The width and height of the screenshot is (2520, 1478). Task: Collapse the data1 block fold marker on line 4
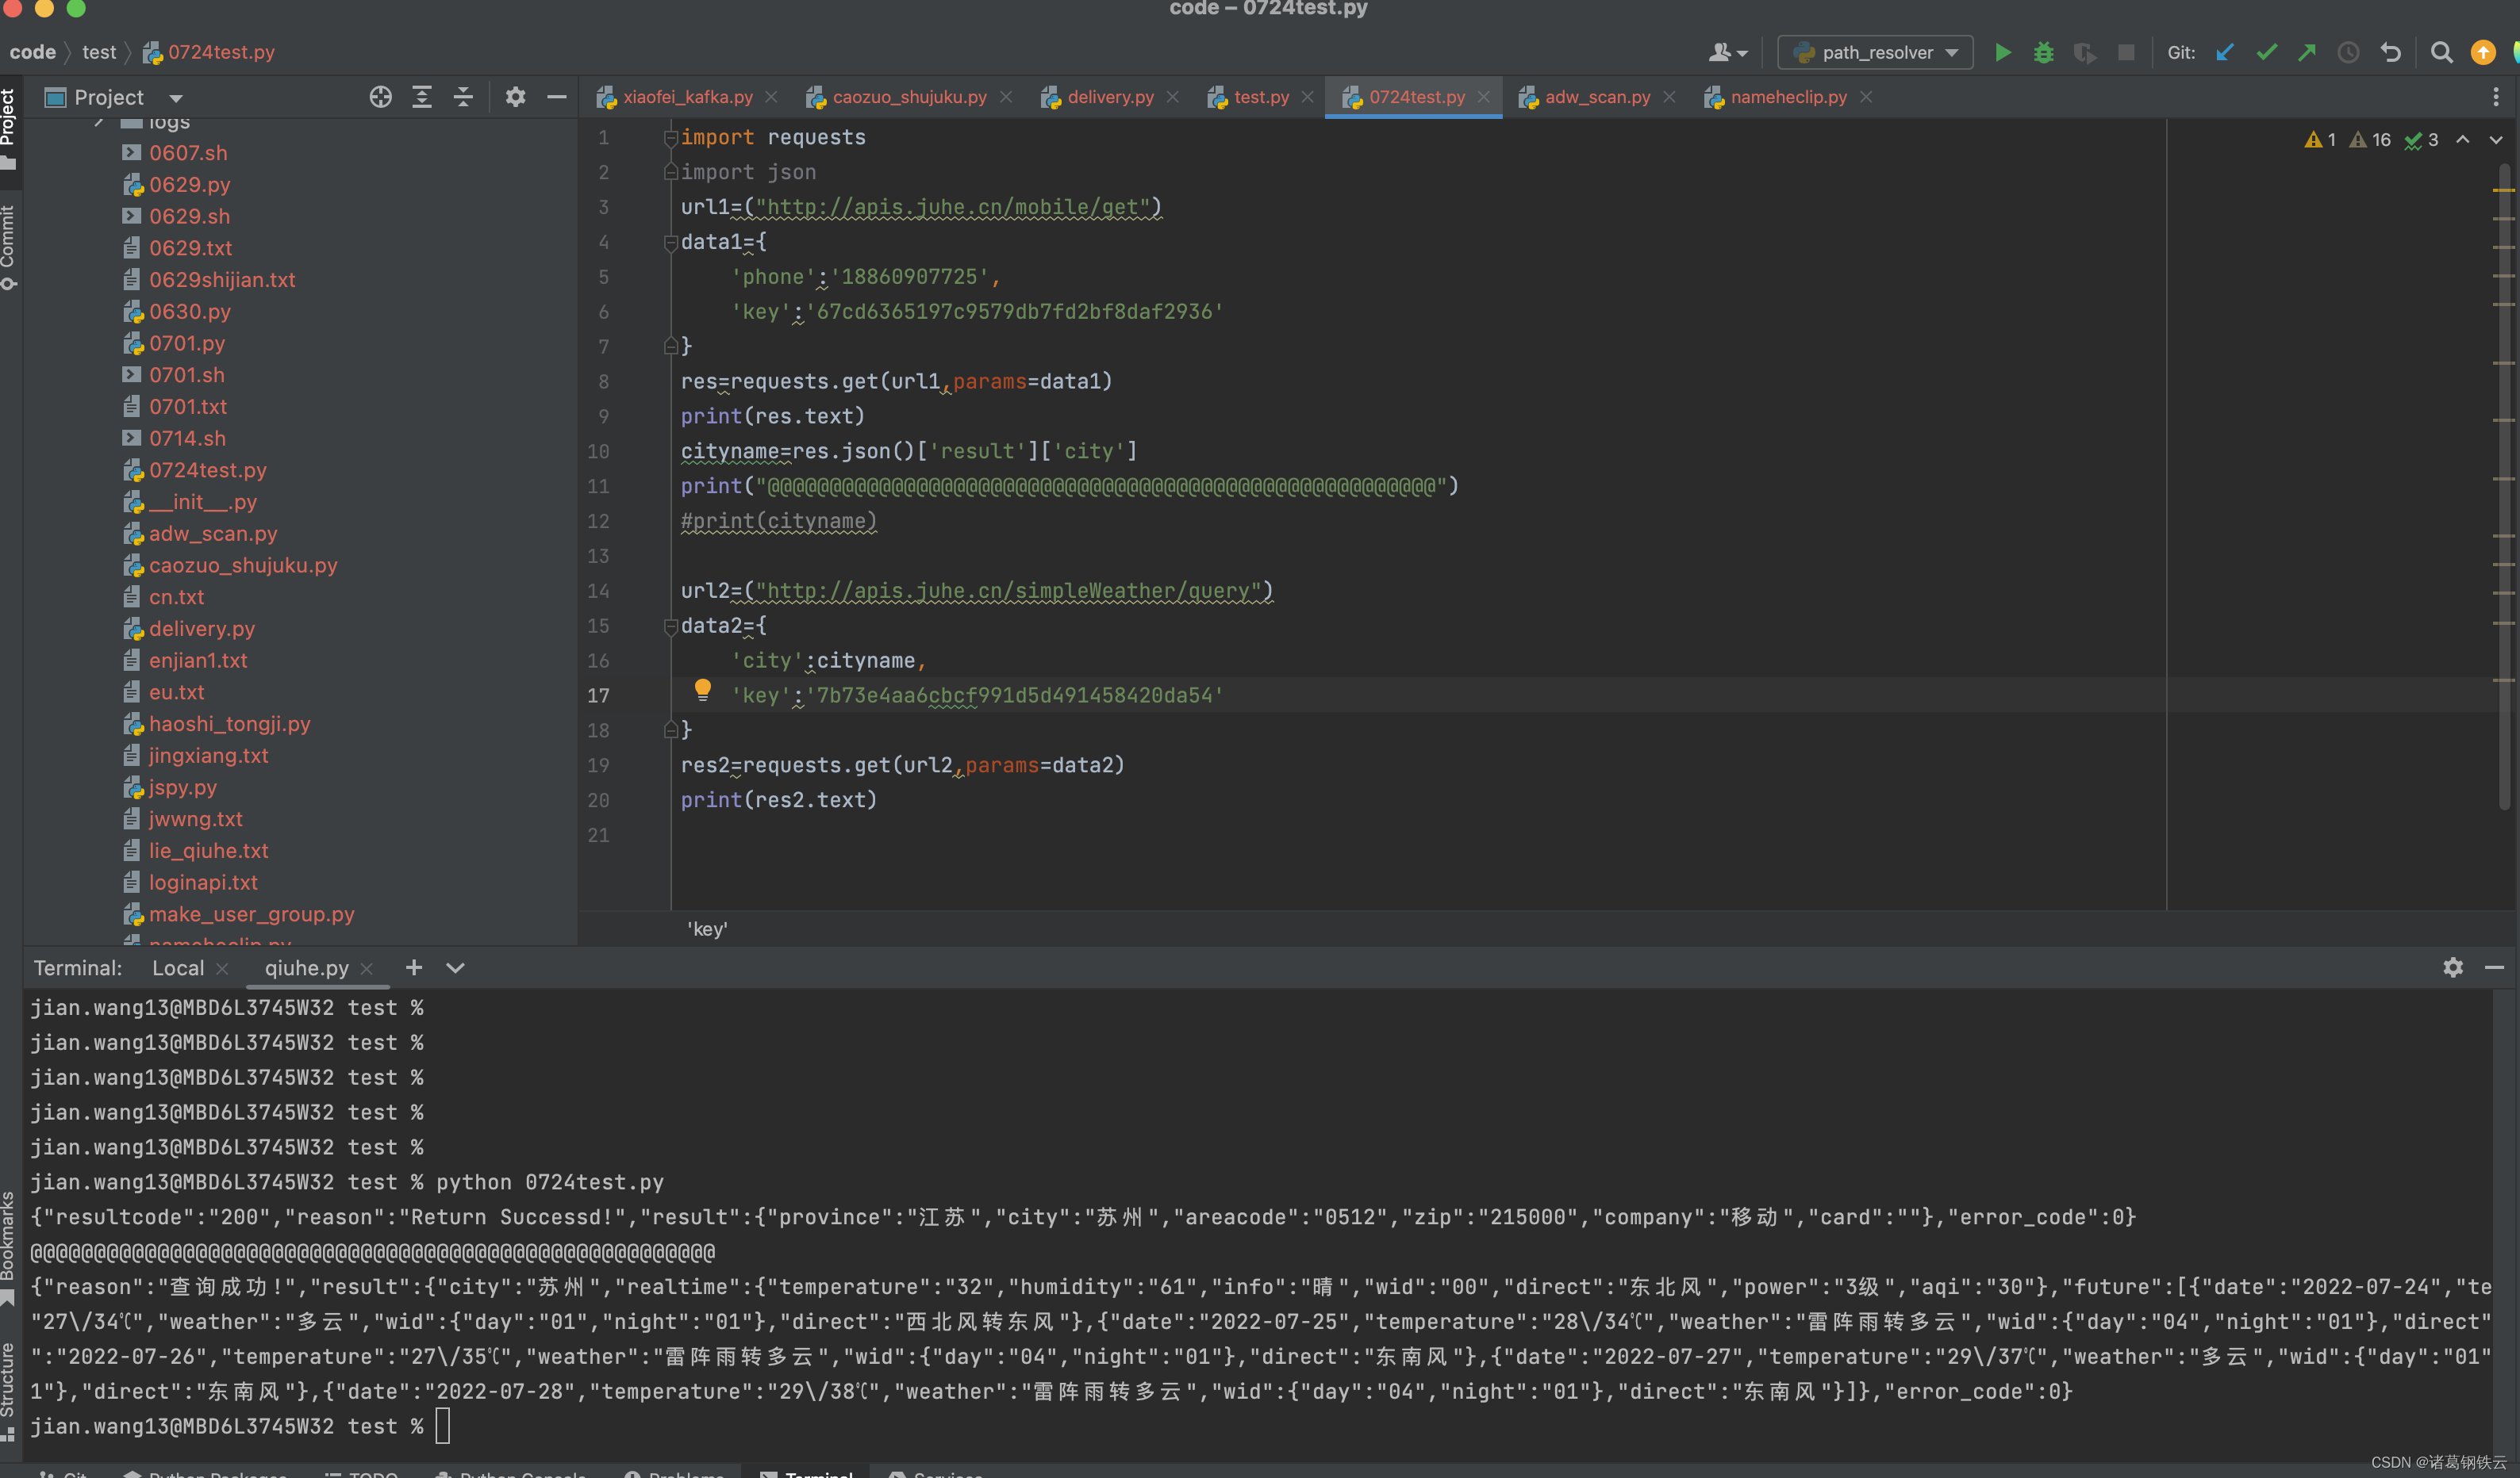point(671,242)
